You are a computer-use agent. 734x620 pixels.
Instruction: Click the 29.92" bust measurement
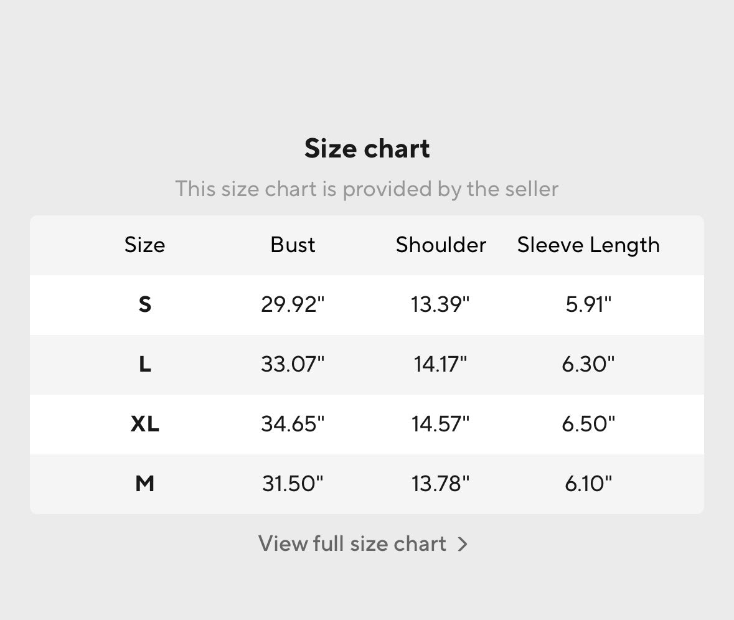(293, 304)
